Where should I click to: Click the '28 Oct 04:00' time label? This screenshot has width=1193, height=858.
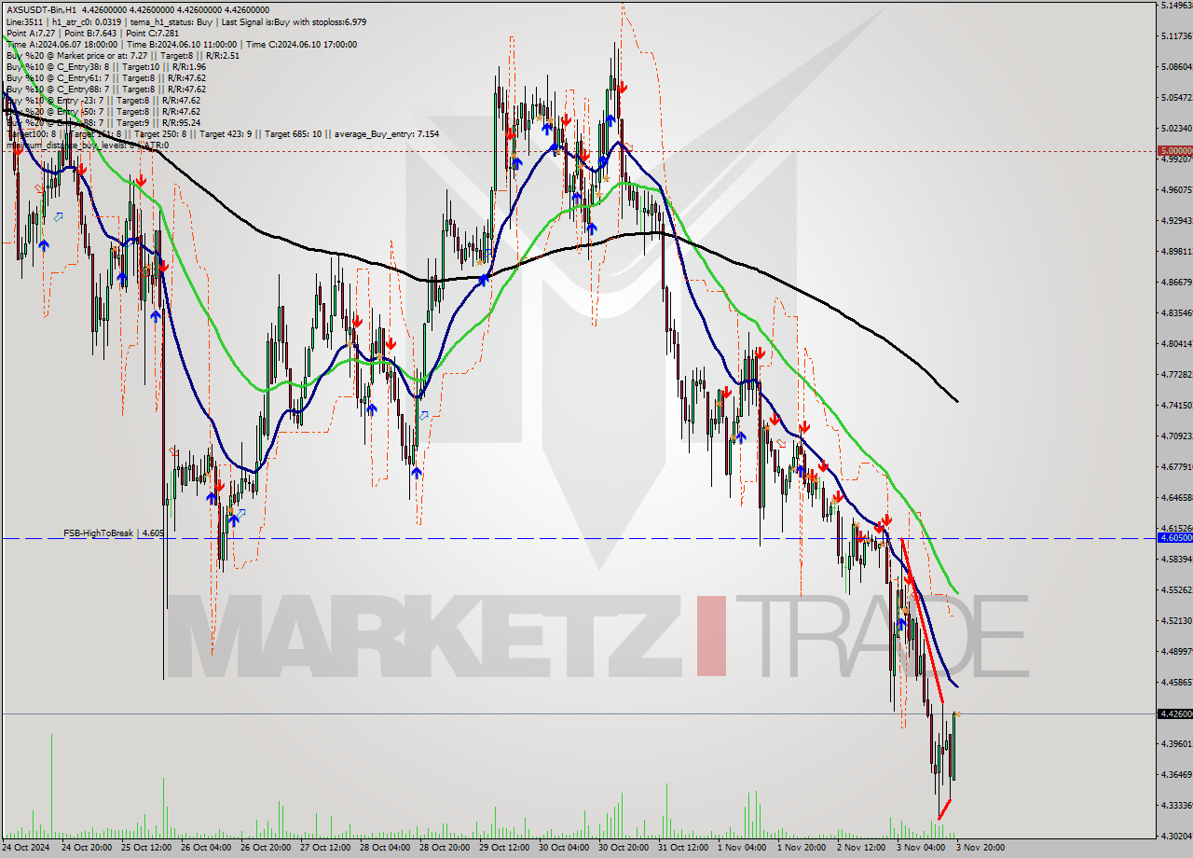click(x=385, y=848)
